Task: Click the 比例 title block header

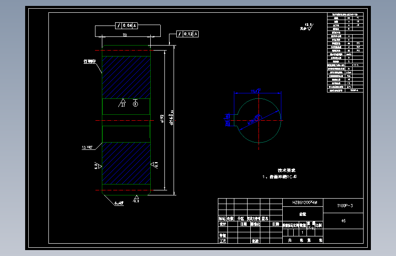Action: (319, 225)
